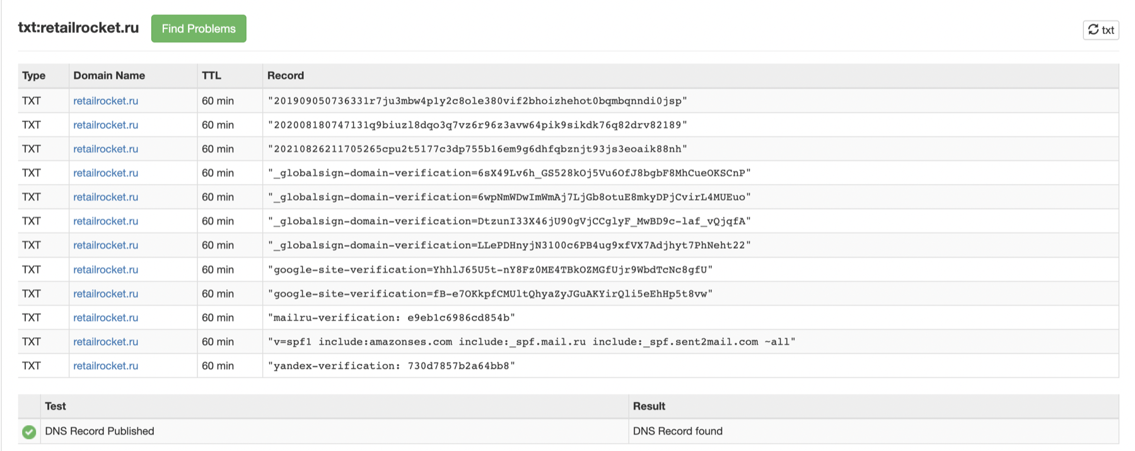Select globalsign record ending 7PhNeht22
Image resolution: width=1135 pixels, height=451 pixels.
point(509,245)
